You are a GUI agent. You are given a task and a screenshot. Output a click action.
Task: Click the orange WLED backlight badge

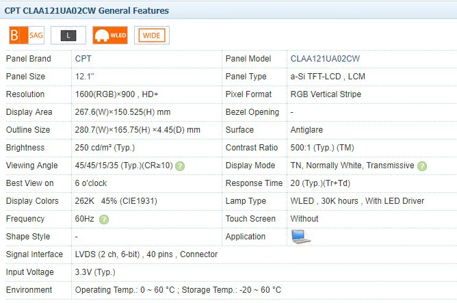[x=110, y=36]
